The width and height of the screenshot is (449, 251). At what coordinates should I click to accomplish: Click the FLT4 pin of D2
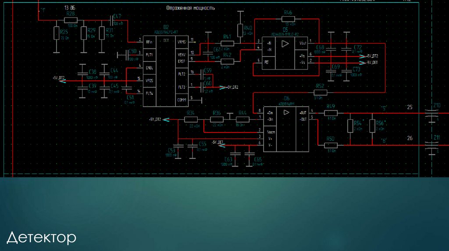tap(149, 94)
